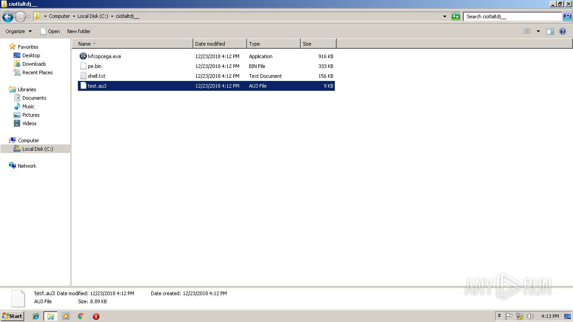
Task: Go back with the Back arrow button
Action: pos(8,17)
